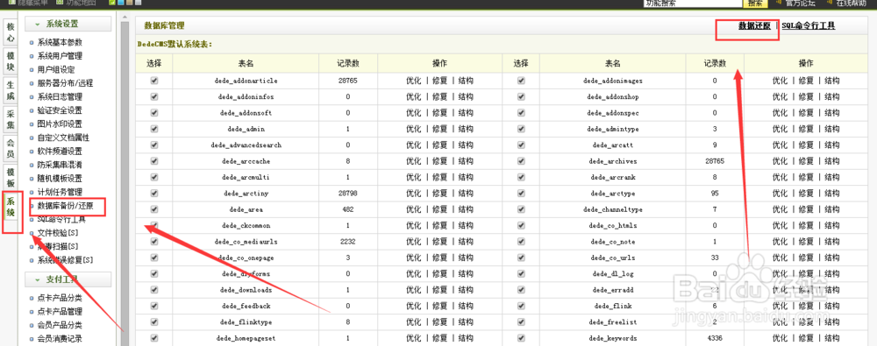This screenshot has height=346, width=877.
Task: Click record count 4336 of dede_keywords
Action: tap(715, 338)
